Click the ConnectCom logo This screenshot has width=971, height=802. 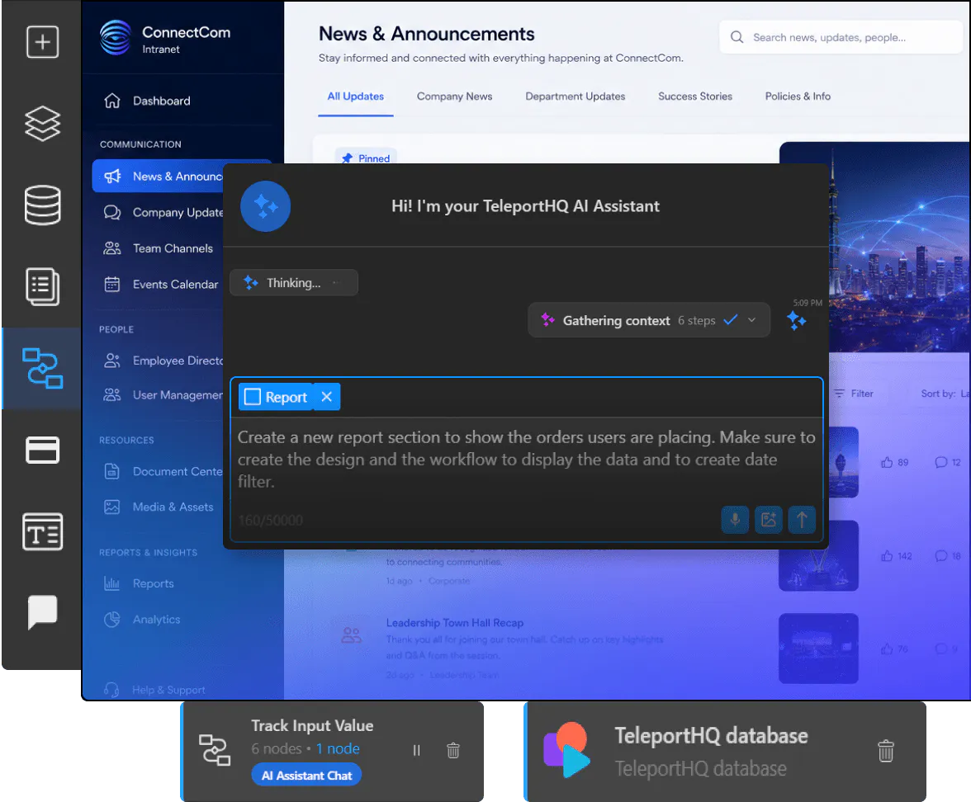[x=116, y=38]
